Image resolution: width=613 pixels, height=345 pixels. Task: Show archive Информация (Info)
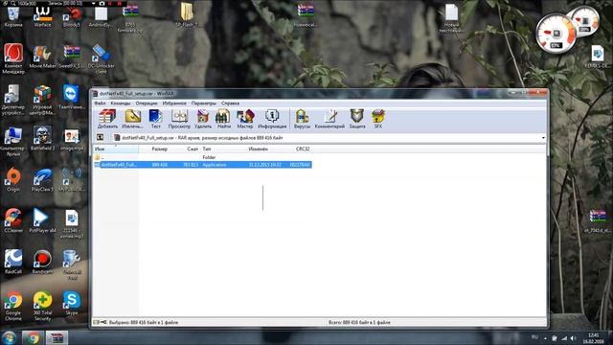point(272,119)
